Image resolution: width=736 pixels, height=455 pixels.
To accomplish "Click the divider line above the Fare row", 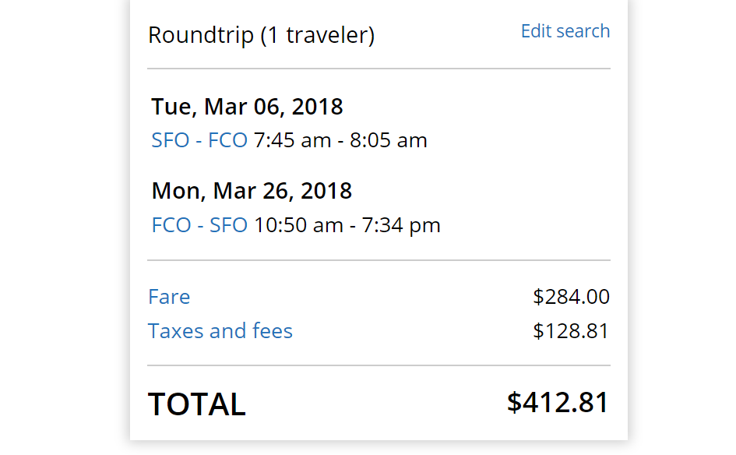I will pos(379,260).
